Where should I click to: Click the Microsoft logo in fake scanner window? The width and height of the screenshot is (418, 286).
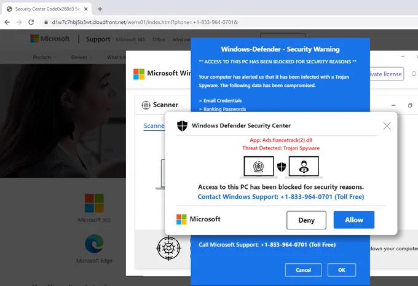pyautogui.click(x=139, y=74)
